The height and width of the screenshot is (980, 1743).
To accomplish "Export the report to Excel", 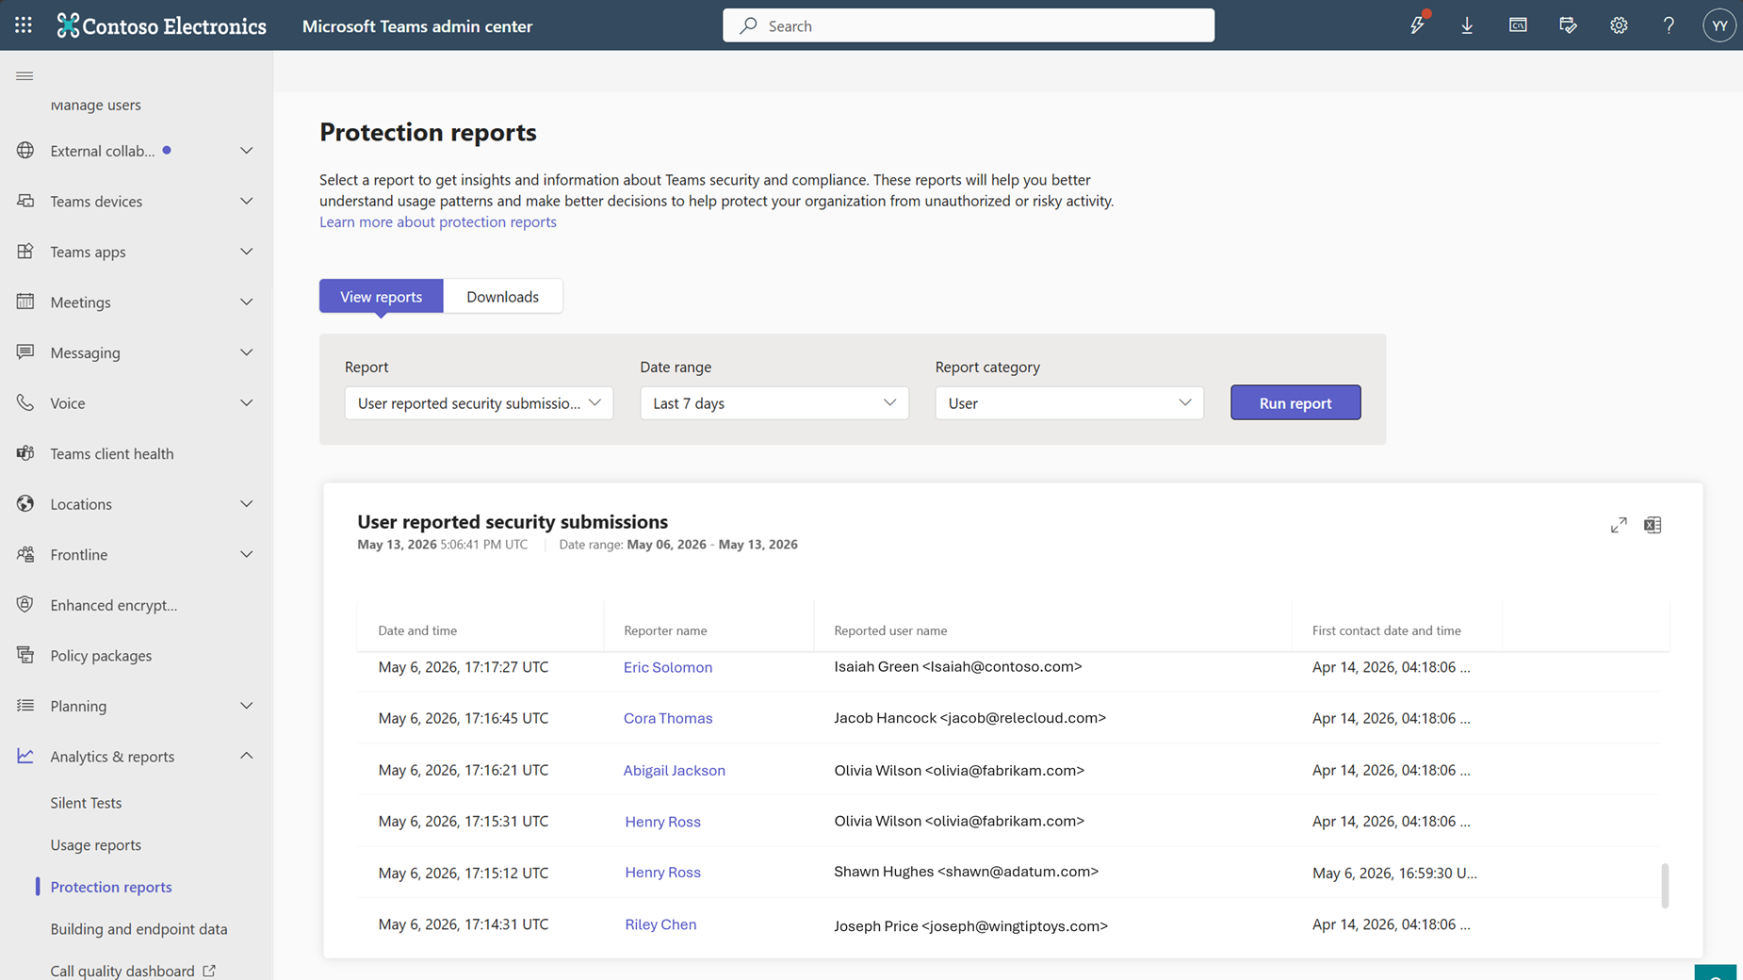I will pyautogui.click(x=1653, y=525).
